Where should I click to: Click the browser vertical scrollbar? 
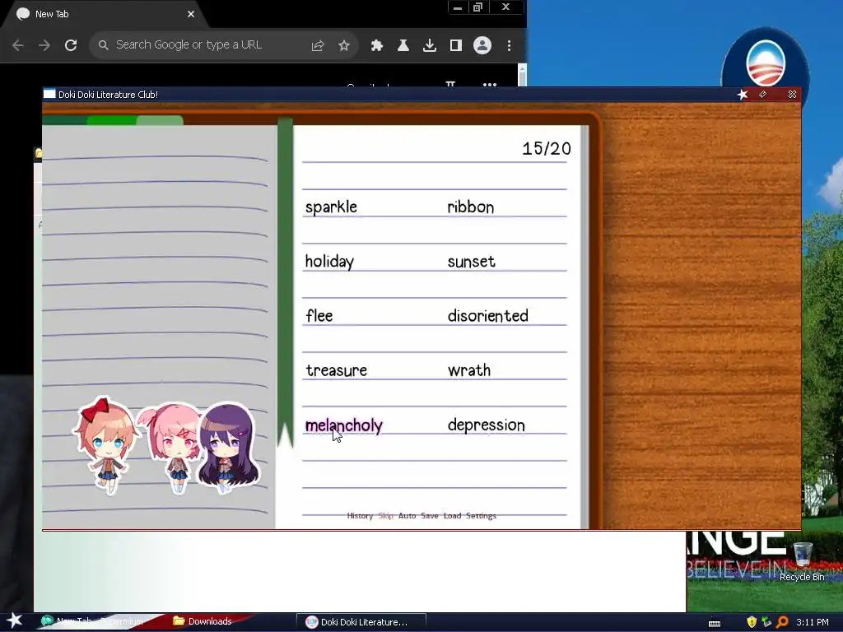522,75
